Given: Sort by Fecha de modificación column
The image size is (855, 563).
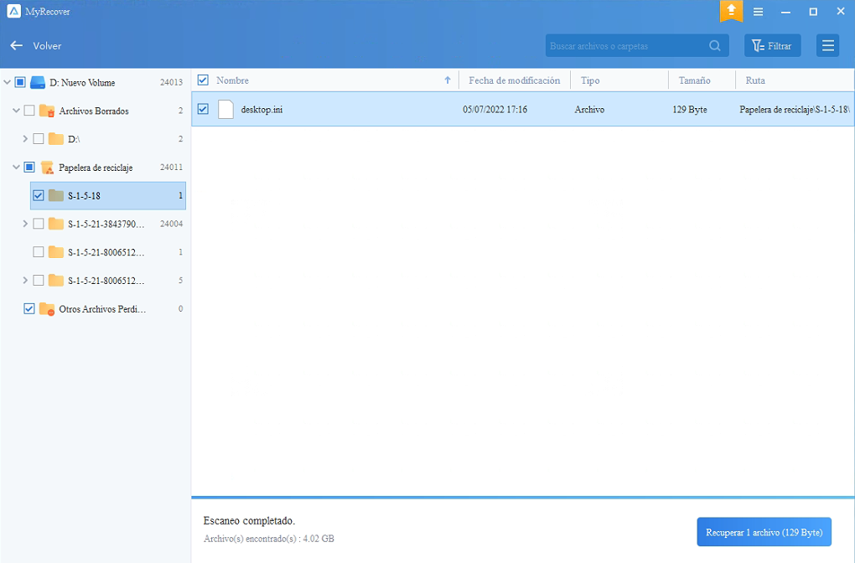Looking at the screenshot, I should pyautogui.click(x=514, y=80).
